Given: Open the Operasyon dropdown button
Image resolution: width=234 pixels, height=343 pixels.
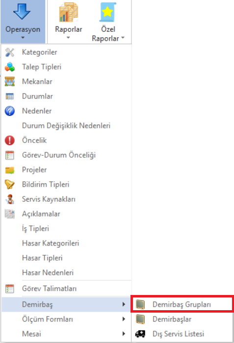Looking at the screenshot, I should click(x=23, y=22).
